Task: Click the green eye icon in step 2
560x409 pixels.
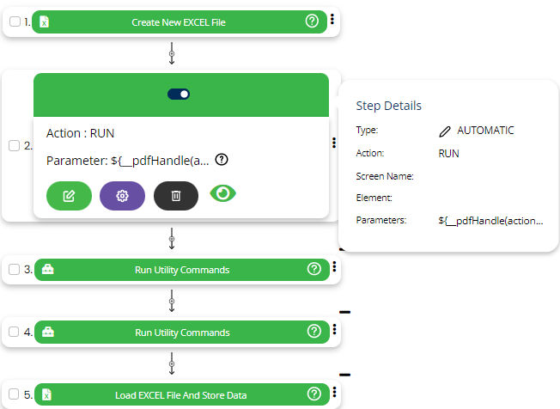Action: click(223, 194)
